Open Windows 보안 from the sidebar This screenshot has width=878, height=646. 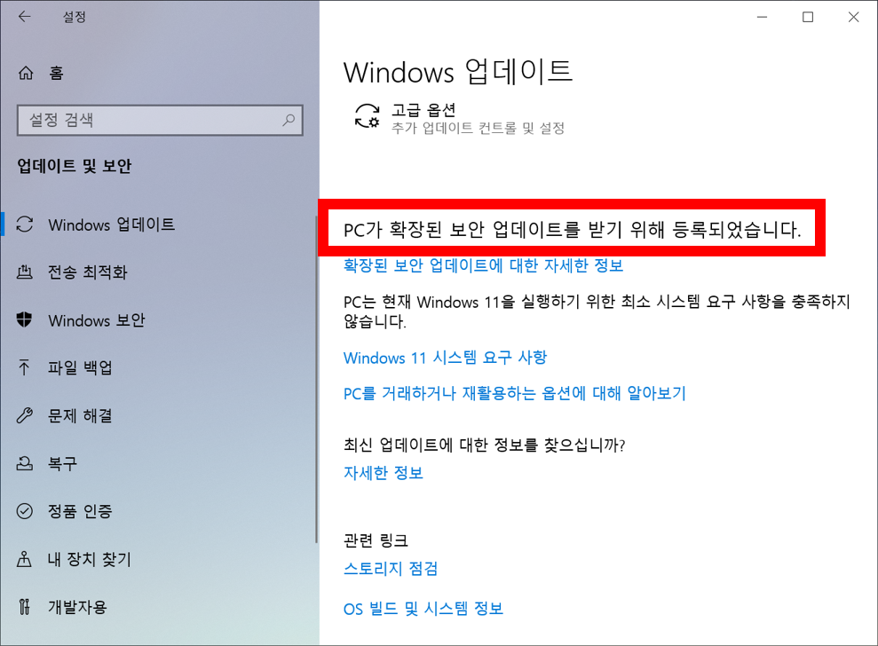coord(98,320)
